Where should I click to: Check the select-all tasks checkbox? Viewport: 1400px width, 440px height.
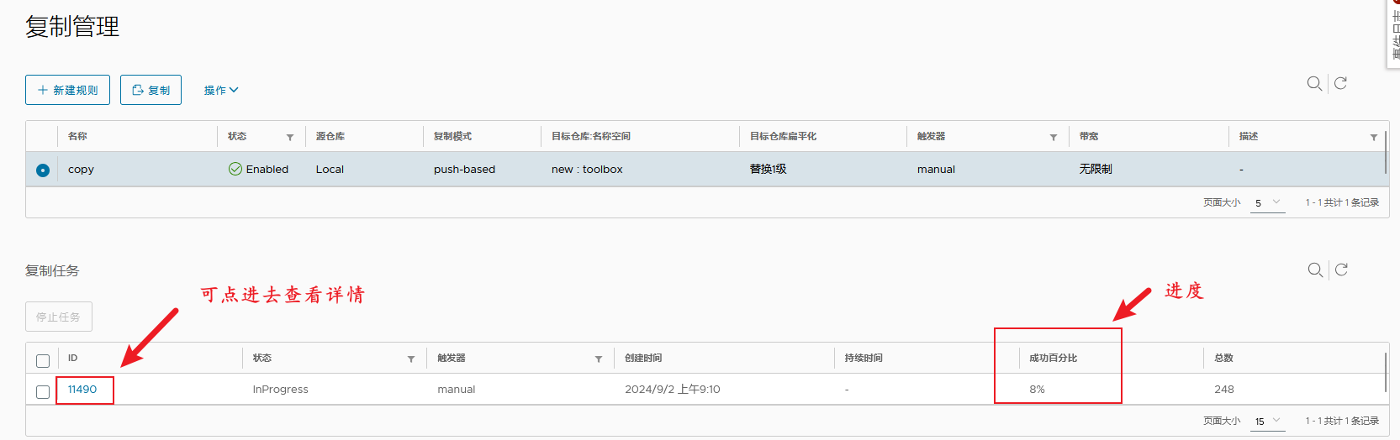[x=43, y=361]
